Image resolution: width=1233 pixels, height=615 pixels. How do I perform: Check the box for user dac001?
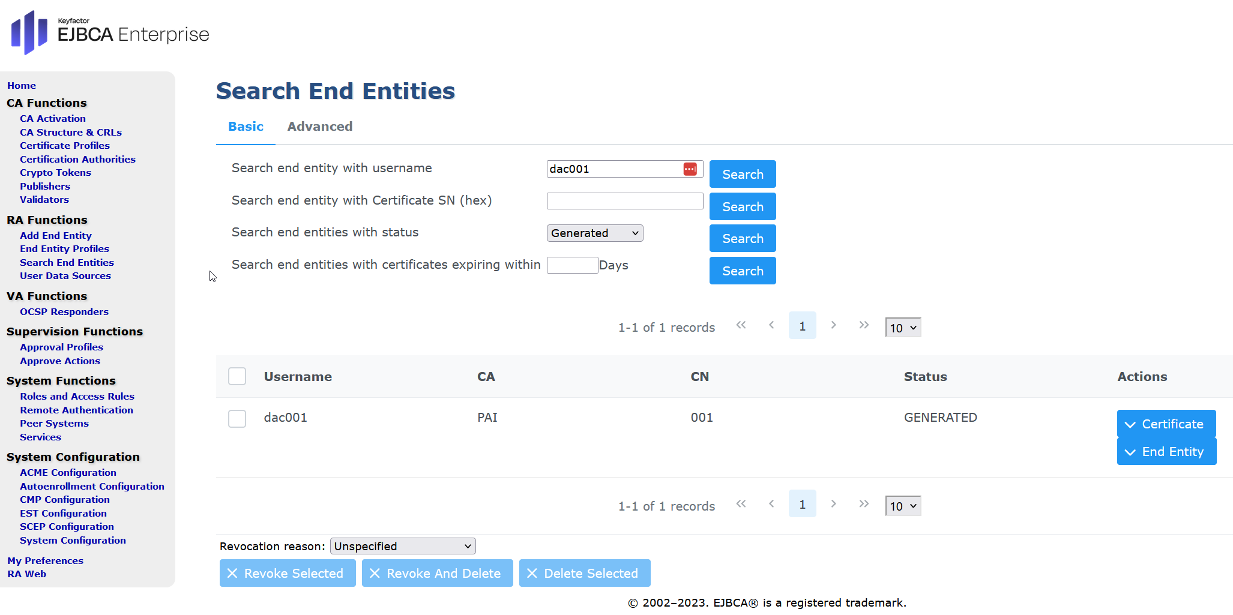pos(237,418)
